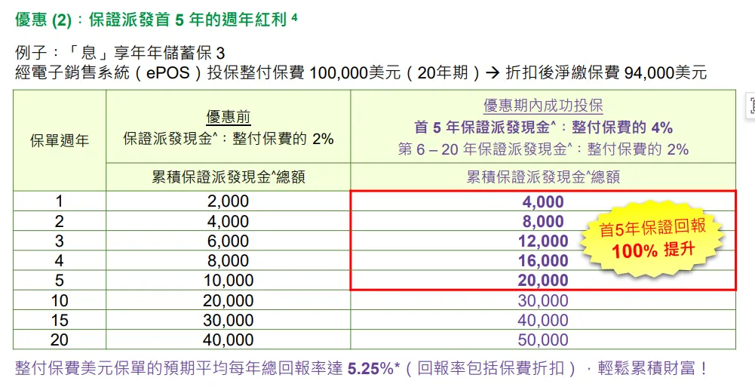755x387 pixels.
Task: Click the yellow badge 首5年保證回報 100% 提升
Action: coord(652,238)
